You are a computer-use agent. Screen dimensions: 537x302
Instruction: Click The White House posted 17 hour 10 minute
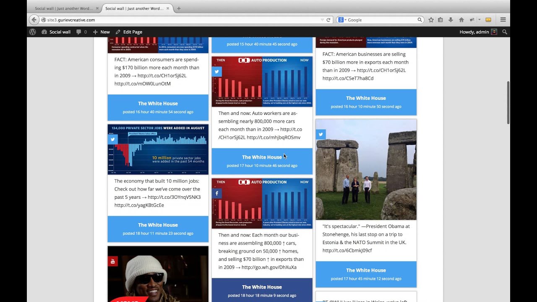262,161
